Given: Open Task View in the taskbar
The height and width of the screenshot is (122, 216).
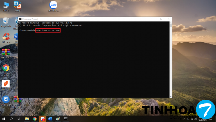Looking at the screenshot, I should tap(19, 119).
